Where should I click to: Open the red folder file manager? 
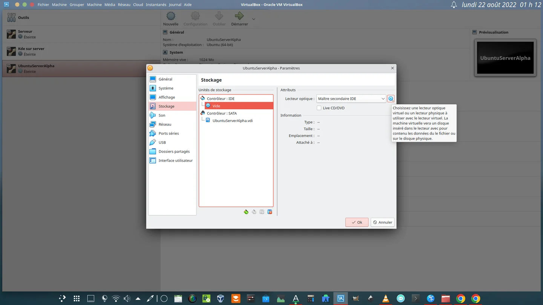(x=445, y=299)
